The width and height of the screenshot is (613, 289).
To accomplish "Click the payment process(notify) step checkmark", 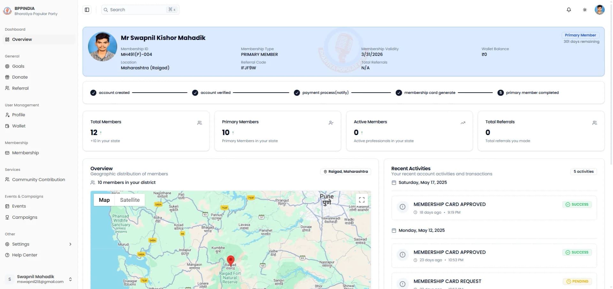I will pos(297,93).
